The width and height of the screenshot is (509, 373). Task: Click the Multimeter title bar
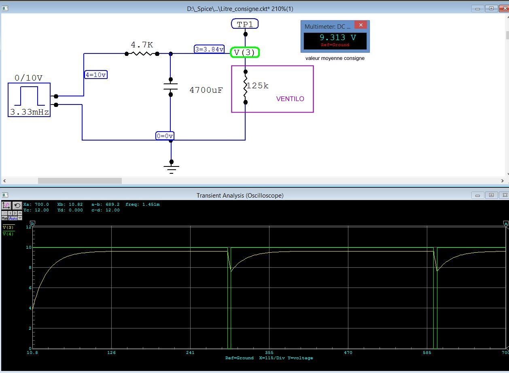coord(328,26)
